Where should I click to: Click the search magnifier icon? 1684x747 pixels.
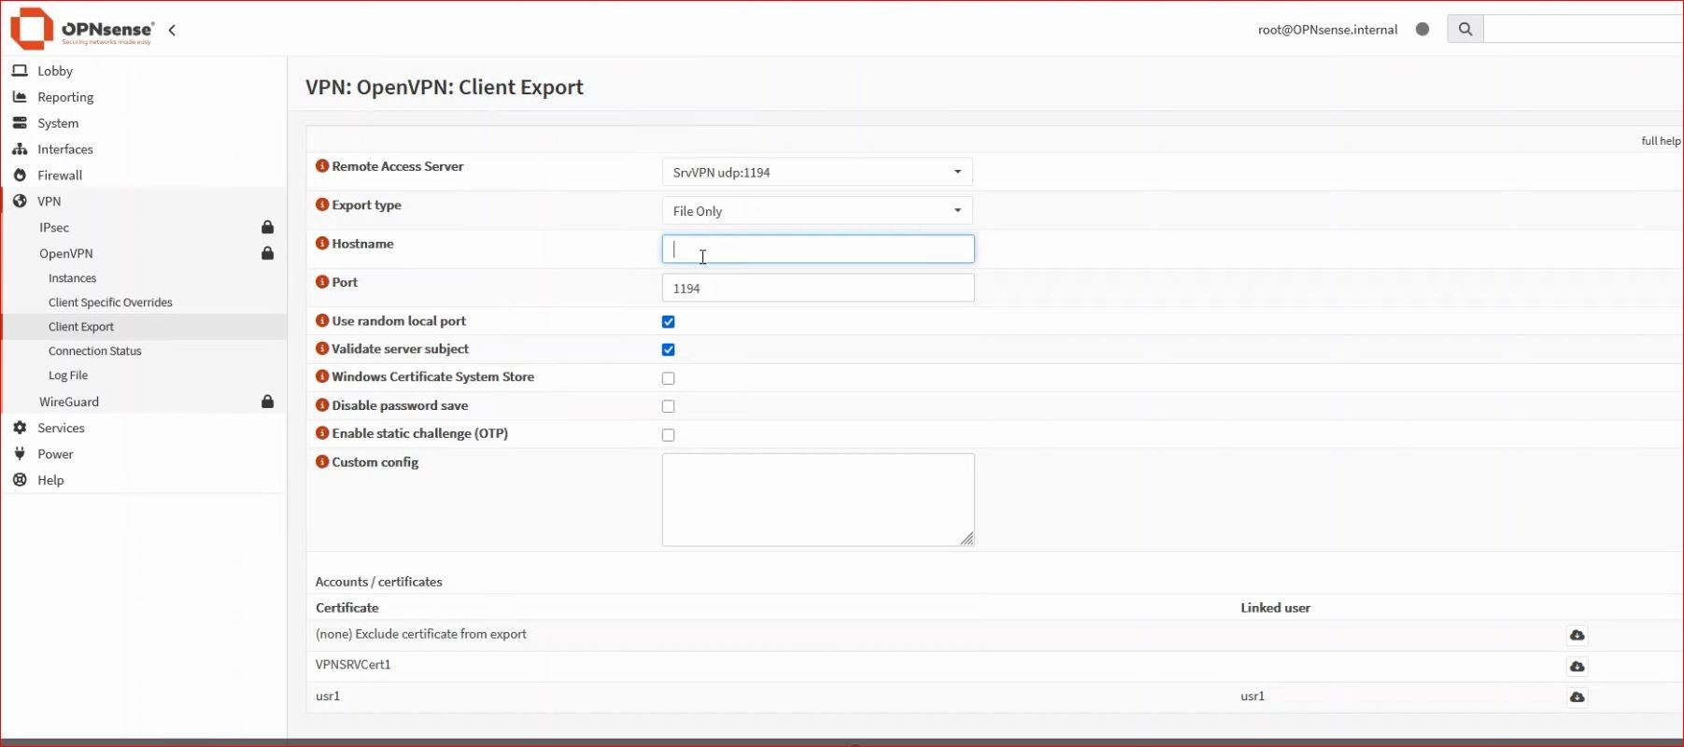pos(1465,30)
